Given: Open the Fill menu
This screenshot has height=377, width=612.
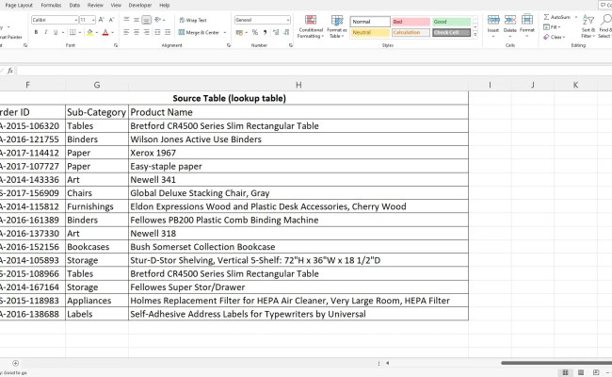Looking at the screenshot, I should point(552,27).
